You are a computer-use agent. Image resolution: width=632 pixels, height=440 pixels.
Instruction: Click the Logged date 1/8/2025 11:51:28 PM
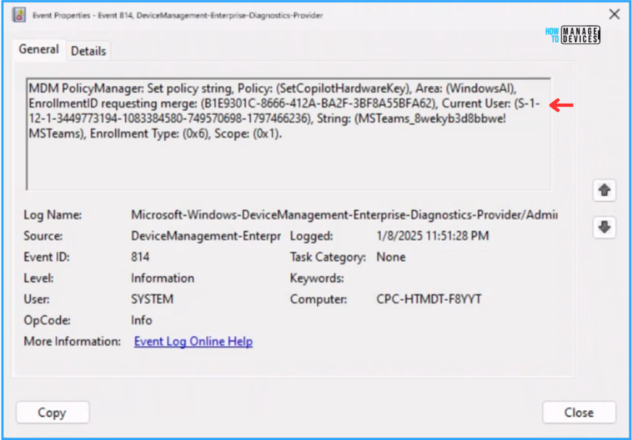433,236
